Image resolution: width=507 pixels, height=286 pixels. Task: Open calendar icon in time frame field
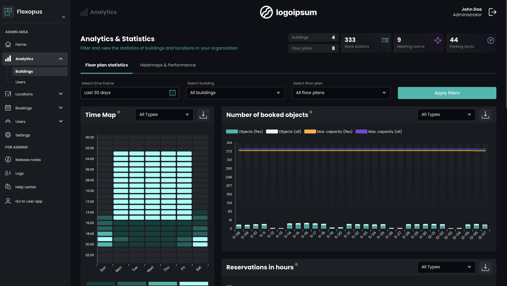click(172, 93)
